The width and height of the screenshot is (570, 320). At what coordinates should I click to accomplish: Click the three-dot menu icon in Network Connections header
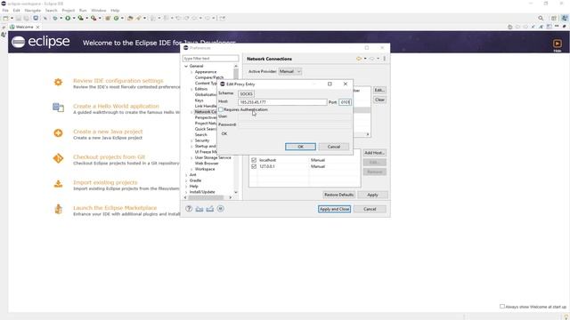384,59
